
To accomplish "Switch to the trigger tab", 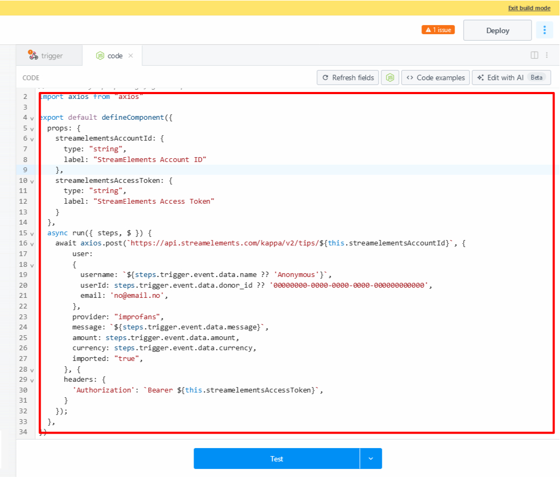I will [x=49, y=56].
